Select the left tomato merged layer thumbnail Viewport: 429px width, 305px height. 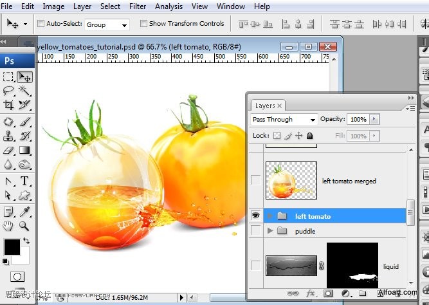(291, 181)
